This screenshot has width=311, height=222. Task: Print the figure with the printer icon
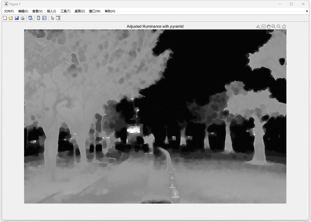point(23,18)
